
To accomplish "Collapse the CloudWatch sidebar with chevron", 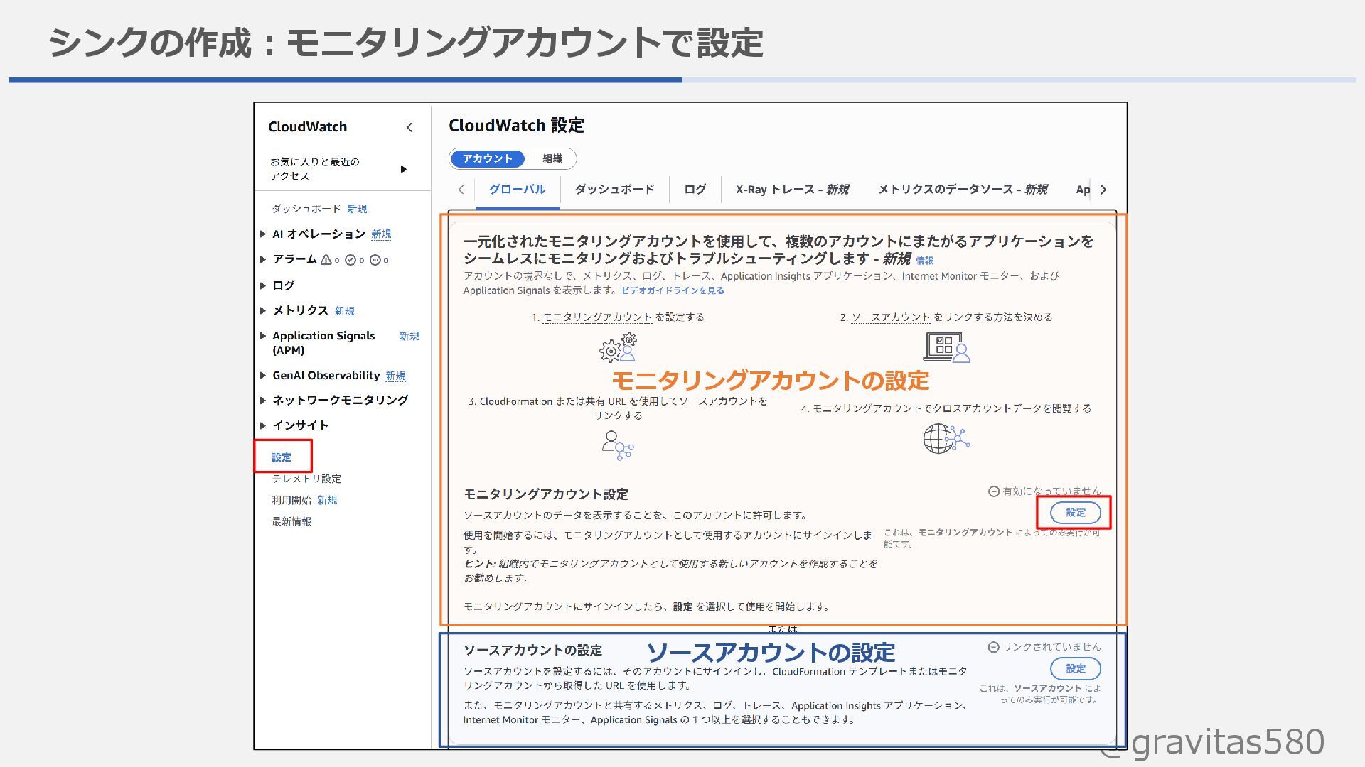I will [409, 128].
